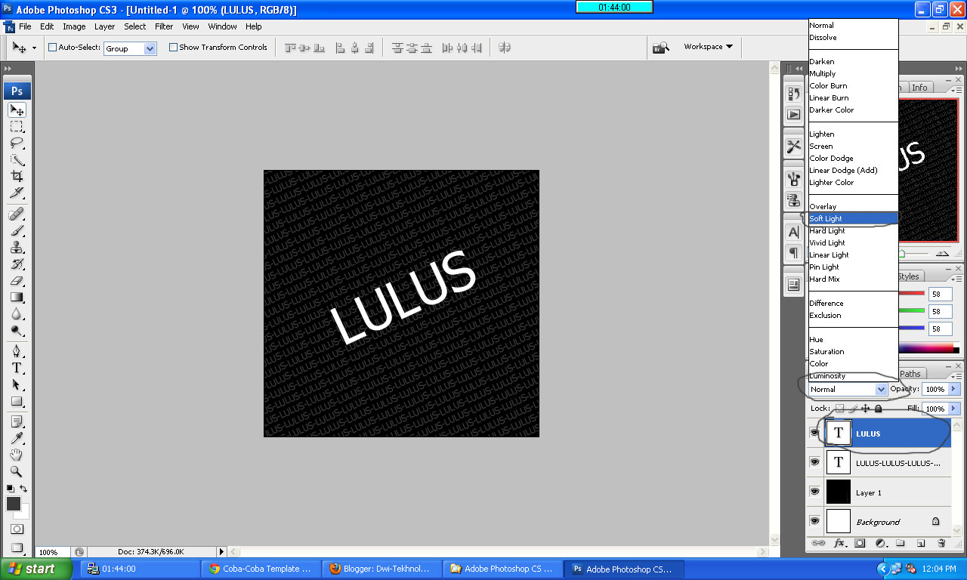Select the Move tool in the toolbox
Image resolution: width=967 pixels, height=580 pixels.
pyautogui.click(x=17, y=110)
